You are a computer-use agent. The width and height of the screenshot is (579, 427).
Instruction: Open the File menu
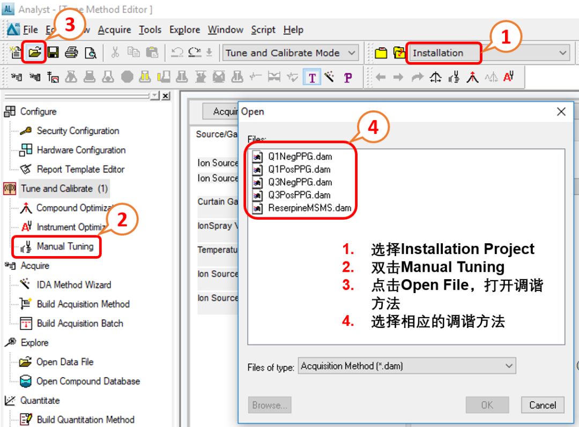pyautogui.click(x=30, y=29)
